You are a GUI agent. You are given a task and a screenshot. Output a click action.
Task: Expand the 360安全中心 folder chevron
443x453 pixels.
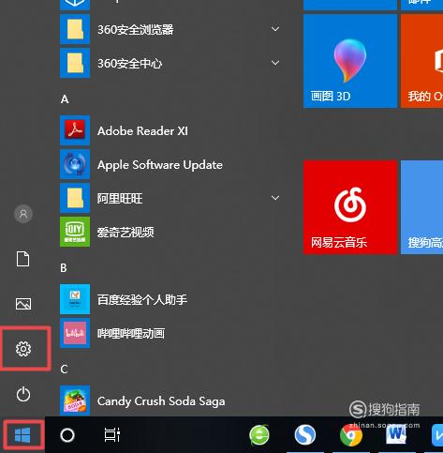(275, 63)
